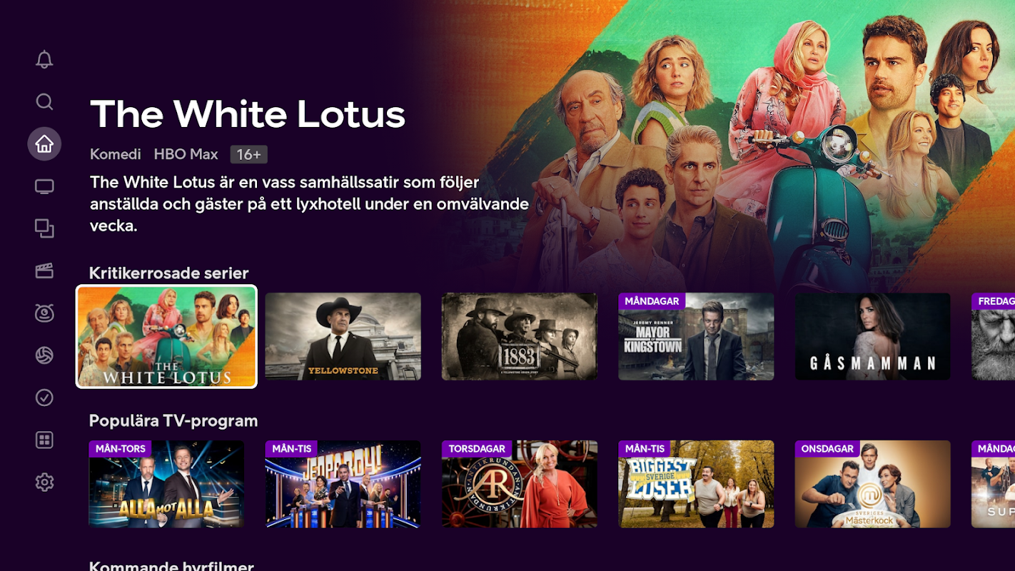The width and height of the screenshot is (1015, 571).
Task: Open search with the magnifier icon
Action: tap(44, 101)
